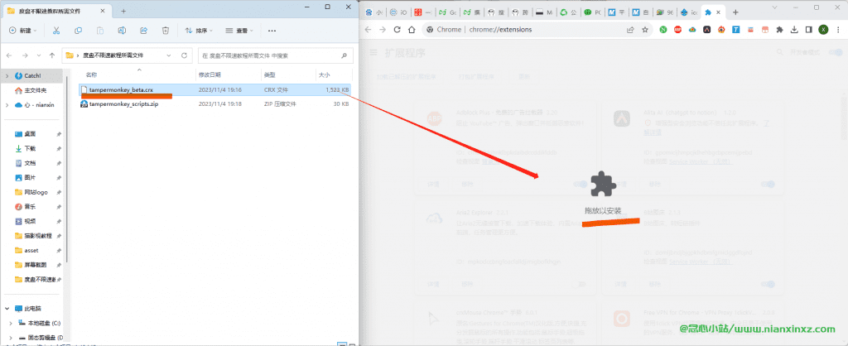Screen dimensions: 848x346
Task: Click Explorer's up-one-level arrow
Action: click(x=52, y=55)
